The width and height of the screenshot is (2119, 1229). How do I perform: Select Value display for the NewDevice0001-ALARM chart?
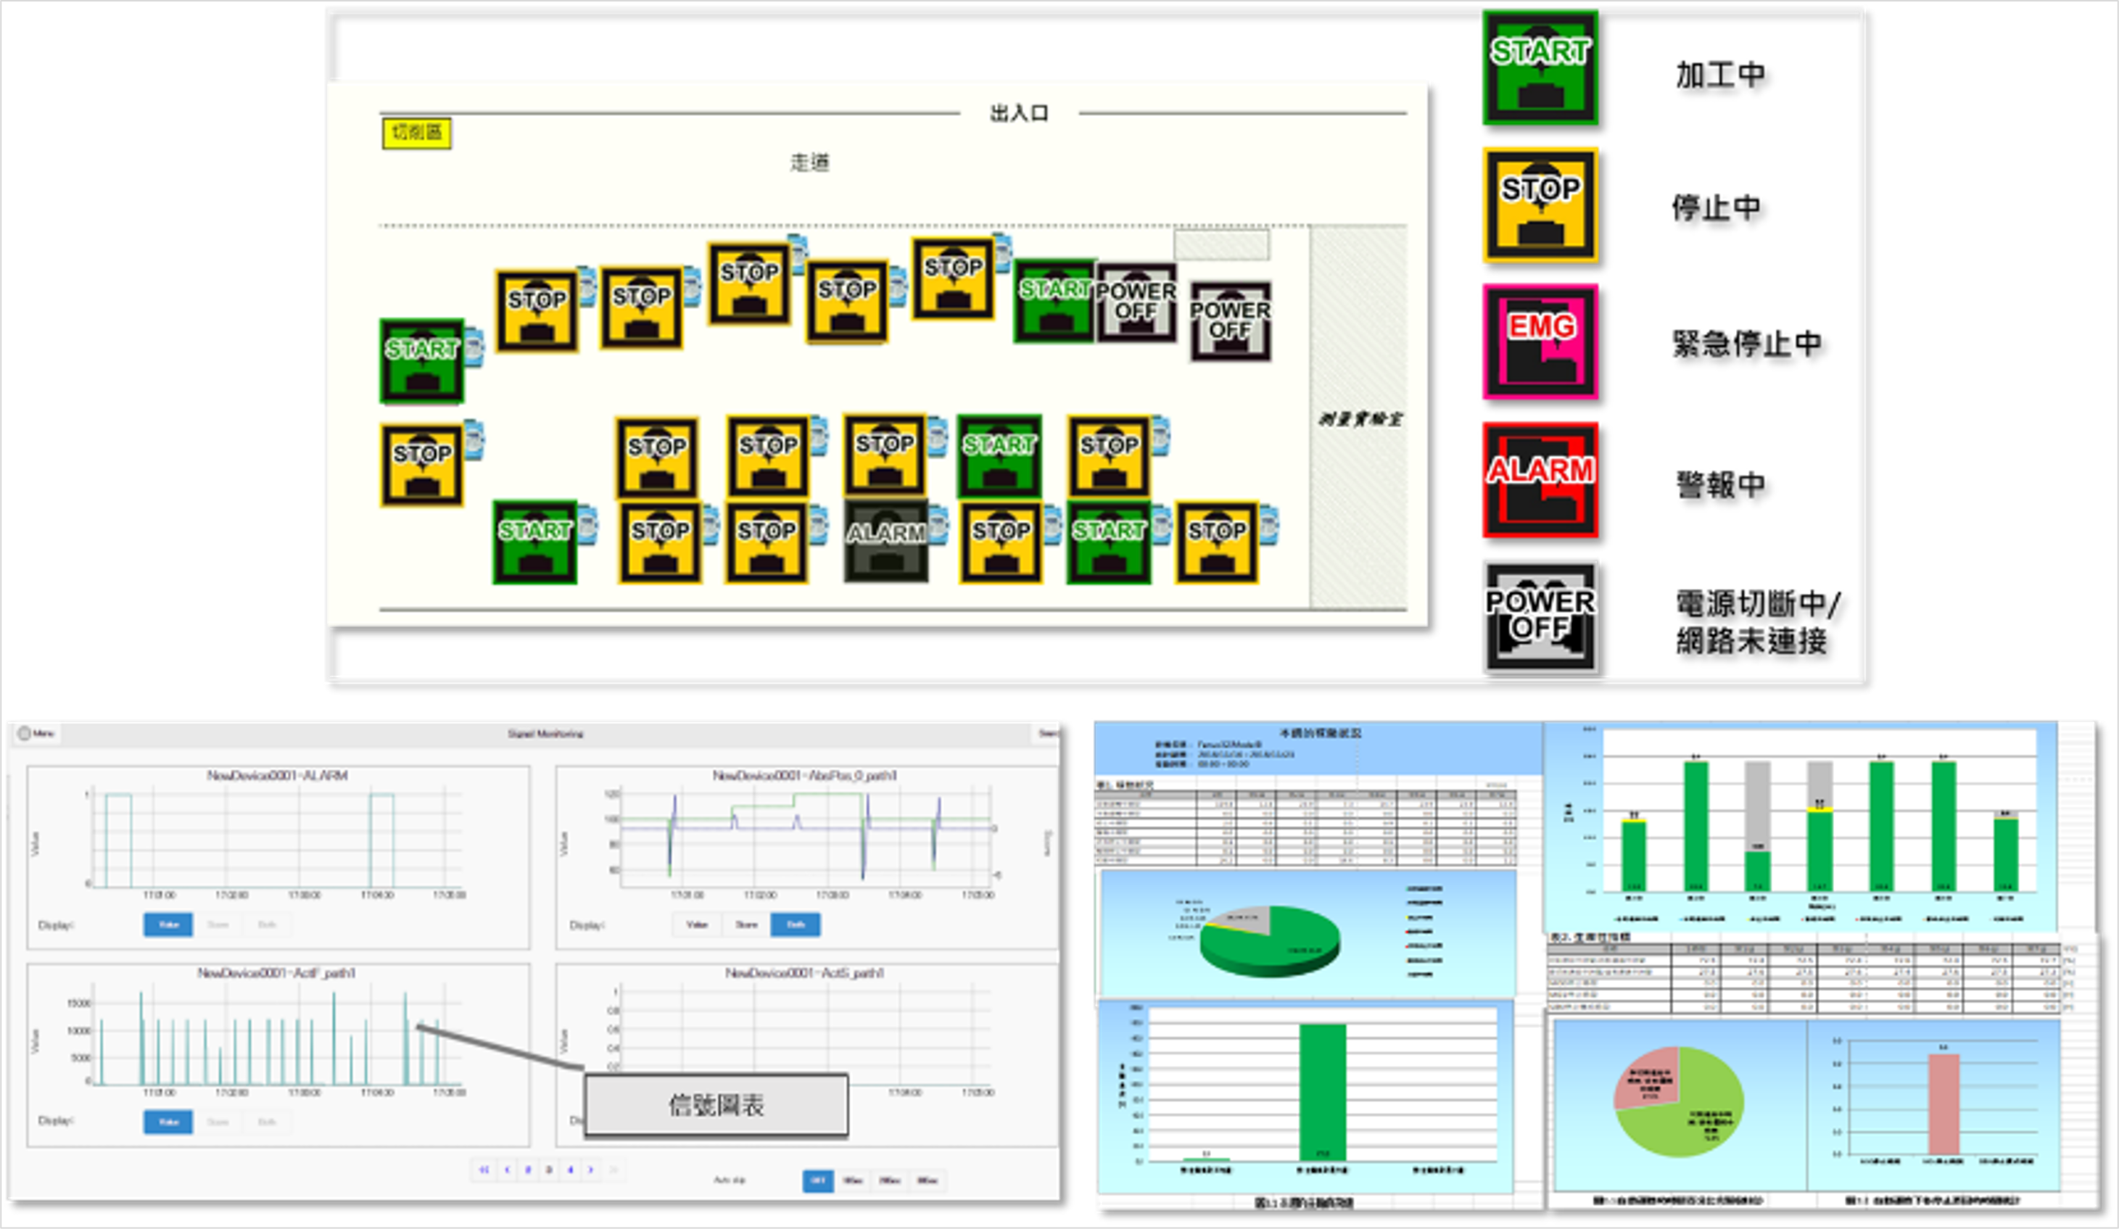tap(168, 924)
